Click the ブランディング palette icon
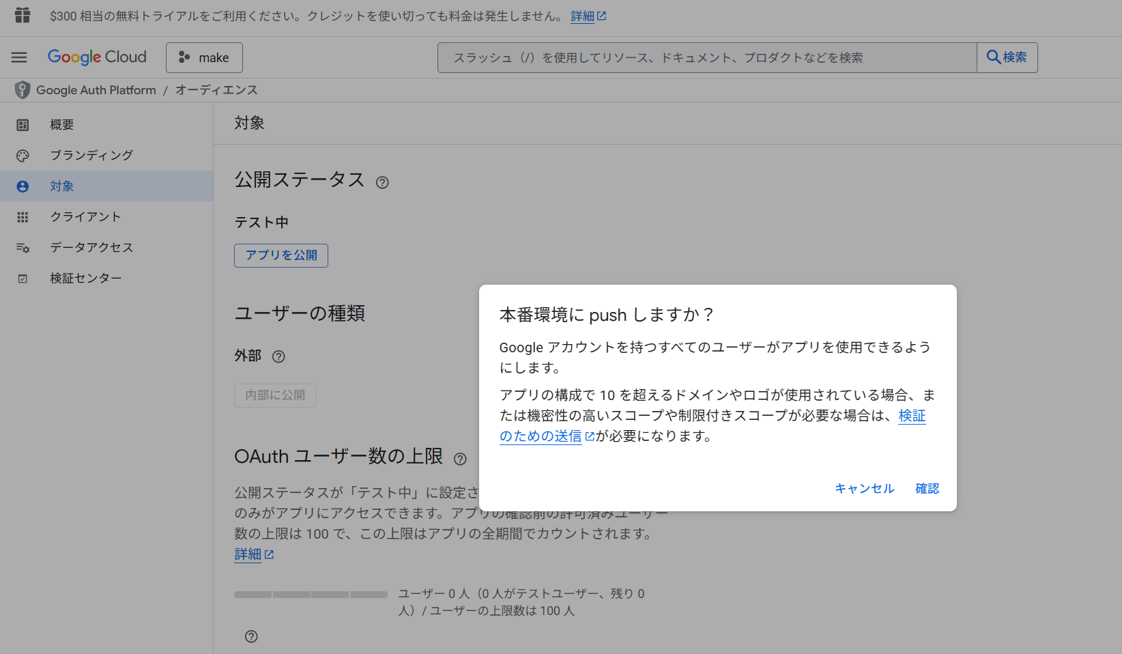This screenshot has width=1122, height=654. coord(23,156)
